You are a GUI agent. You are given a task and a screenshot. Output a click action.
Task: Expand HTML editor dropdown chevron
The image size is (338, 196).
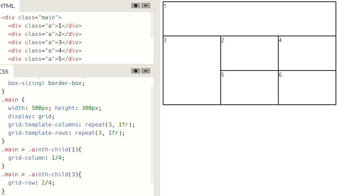click(x=146, y=6)
